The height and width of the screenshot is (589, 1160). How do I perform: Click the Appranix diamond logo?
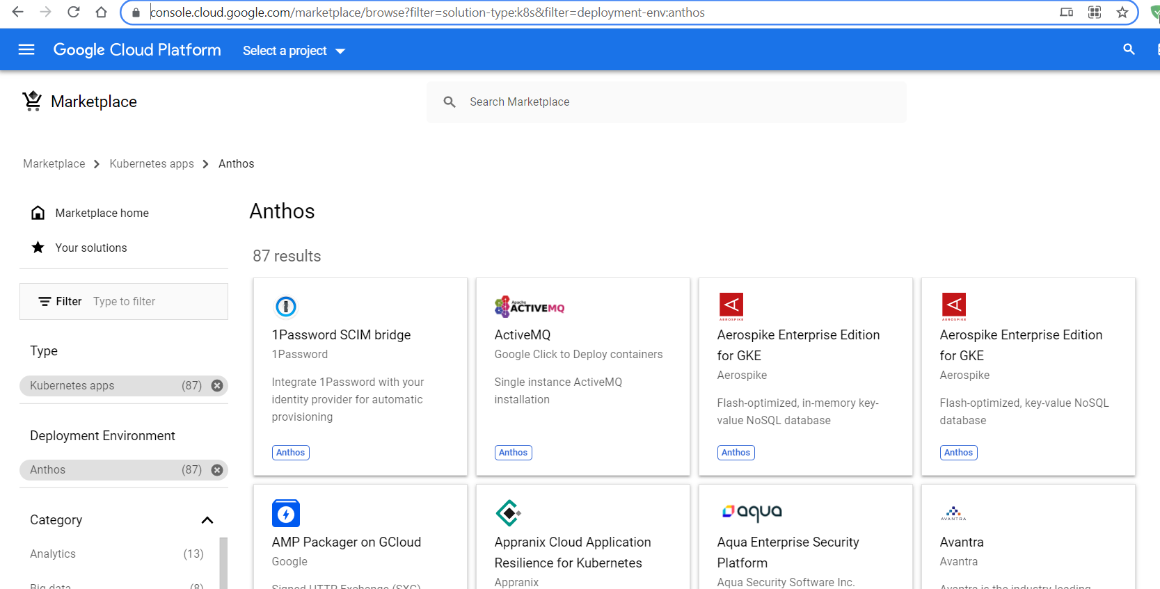pos(509,513)
